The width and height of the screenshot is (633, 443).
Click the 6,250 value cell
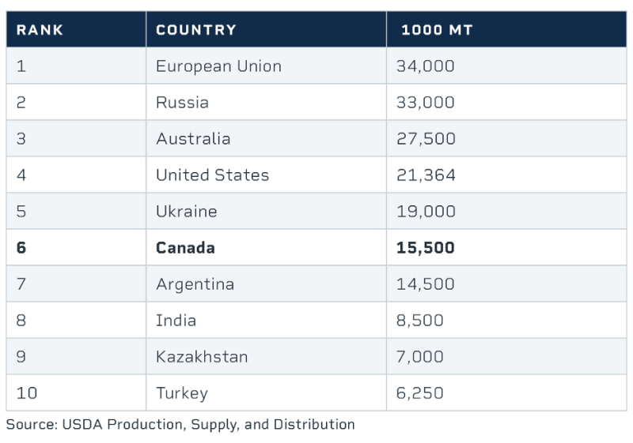(420, 393)
